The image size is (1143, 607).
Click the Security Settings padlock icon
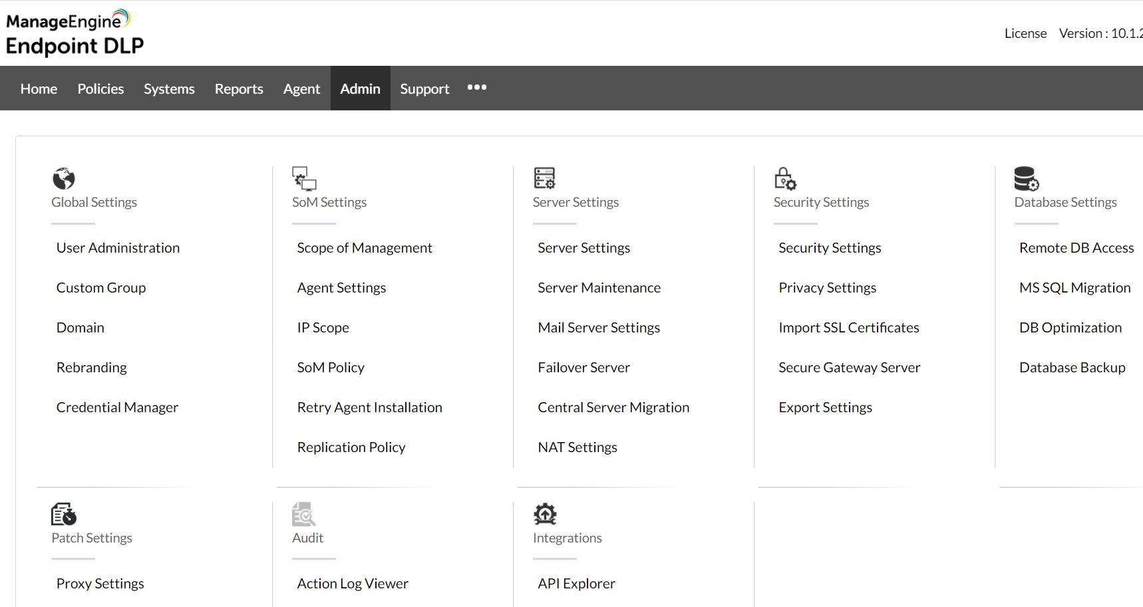[x=785, y=178]
